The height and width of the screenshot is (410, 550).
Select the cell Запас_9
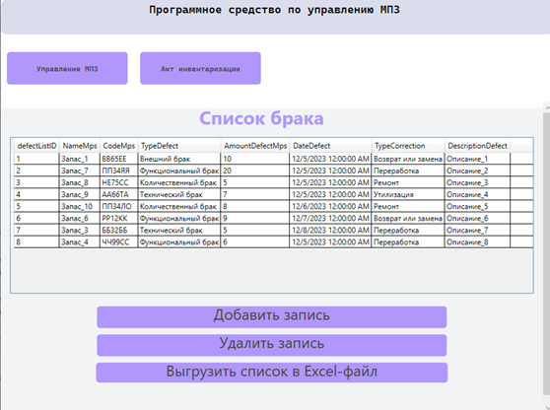(x=80, y=195)
